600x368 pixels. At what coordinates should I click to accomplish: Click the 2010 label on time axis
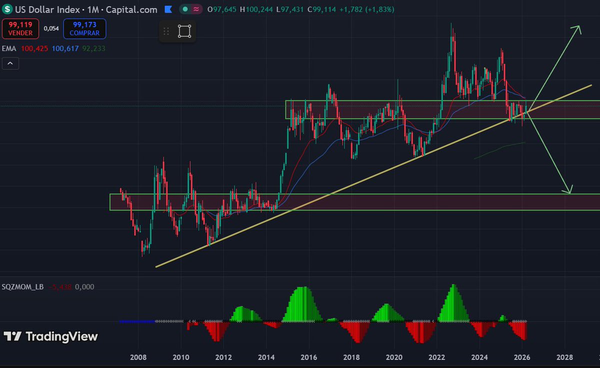click(180, 357)
